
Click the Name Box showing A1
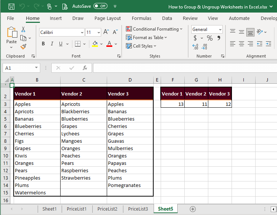pyautogui.click(x=18, y=68)
